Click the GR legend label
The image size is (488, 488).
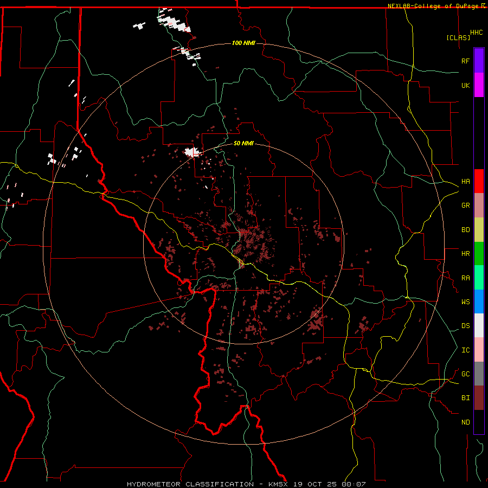click(465, 206)
